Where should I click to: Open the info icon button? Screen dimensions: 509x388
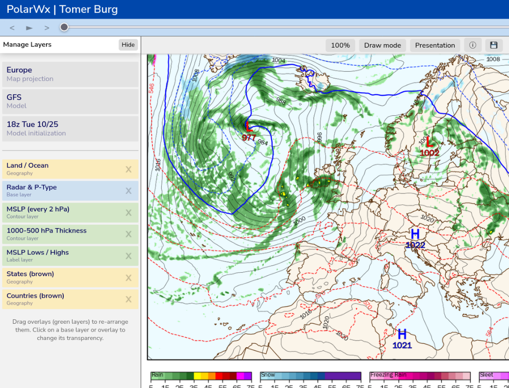coord(473,45)
